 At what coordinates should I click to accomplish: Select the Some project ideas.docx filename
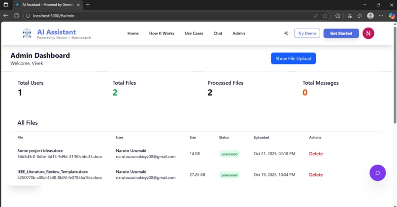(40, 151)
